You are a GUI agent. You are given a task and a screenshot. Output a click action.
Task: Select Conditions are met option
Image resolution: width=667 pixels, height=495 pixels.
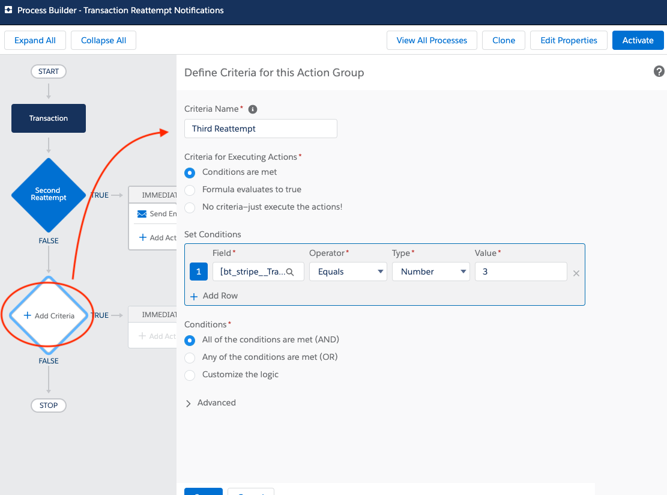(x=190, y=173)
